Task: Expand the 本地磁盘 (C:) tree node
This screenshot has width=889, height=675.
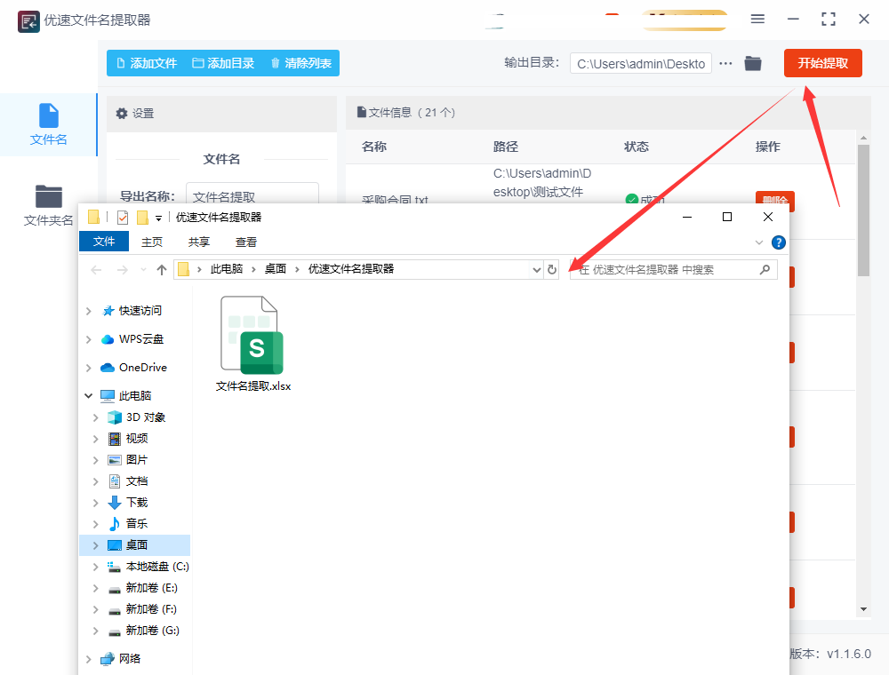Action: [x=96, y=567]
